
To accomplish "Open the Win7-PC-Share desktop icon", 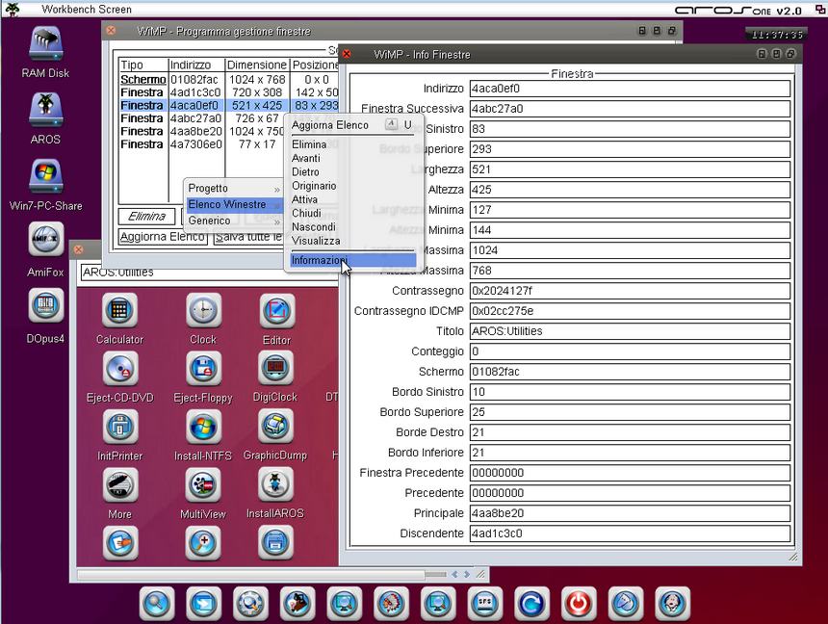I will pyautogui.click(x=45, y=177).
